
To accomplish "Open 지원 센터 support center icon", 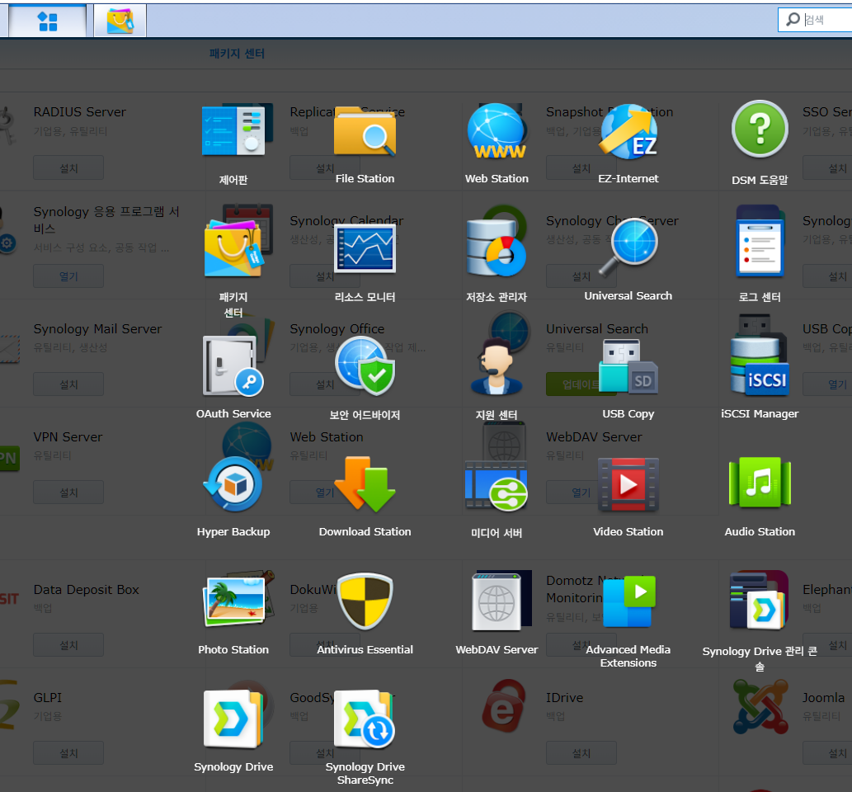I will pyautogui.click(x=497, y=365).
